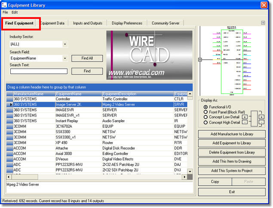Select Concept High Detail option
The width and height of the screenshot is (273, 208).
pos(206,122)
